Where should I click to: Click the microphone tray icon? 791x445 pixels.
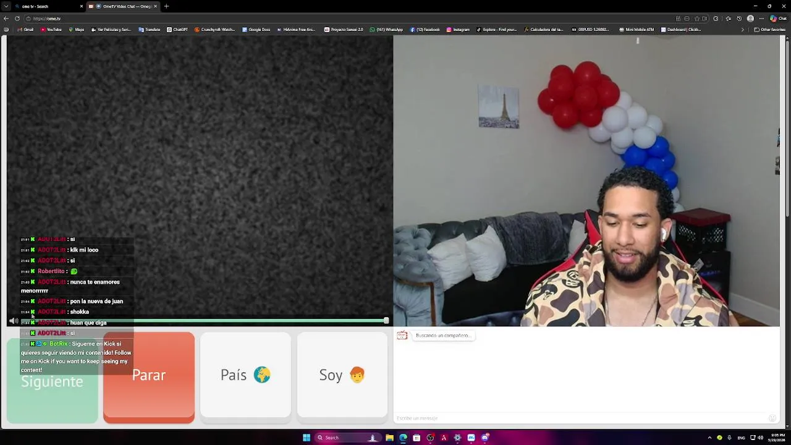tap(729, 438)
